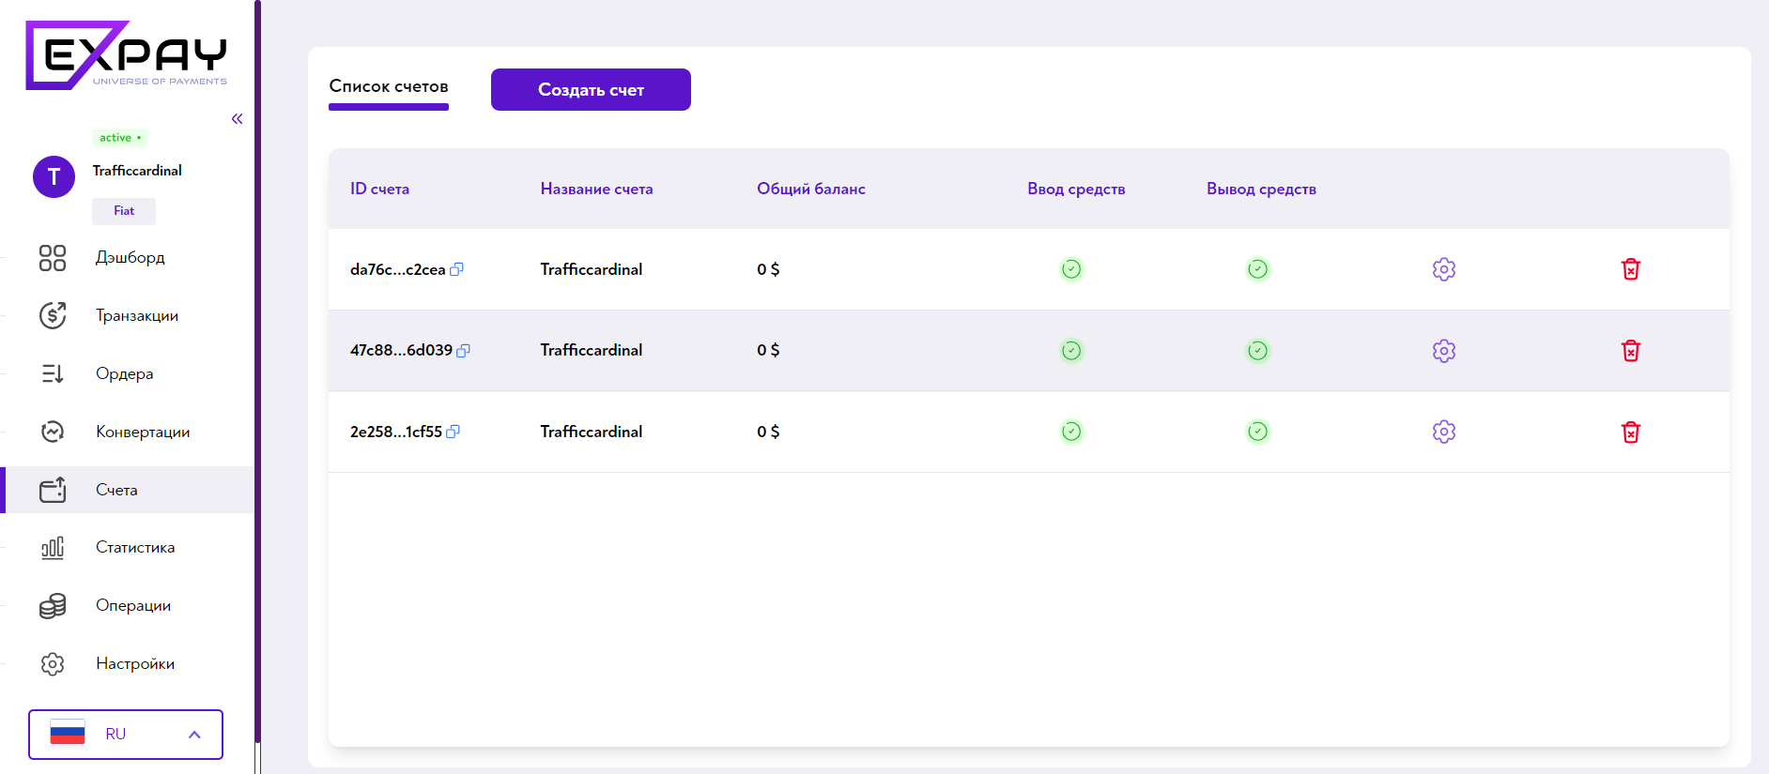
Task: Click Trafficcardinal name in da76c...c2cea row
Action: pyautogui.click(x=592, y=269)
